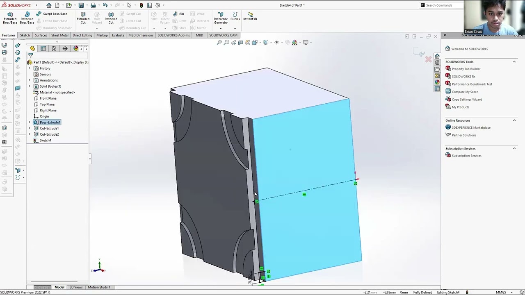The width and height of the screenshot is (525, 295).
Task: Switch to the Surfaces ribbon tab
Action: [x=41, y=35]
